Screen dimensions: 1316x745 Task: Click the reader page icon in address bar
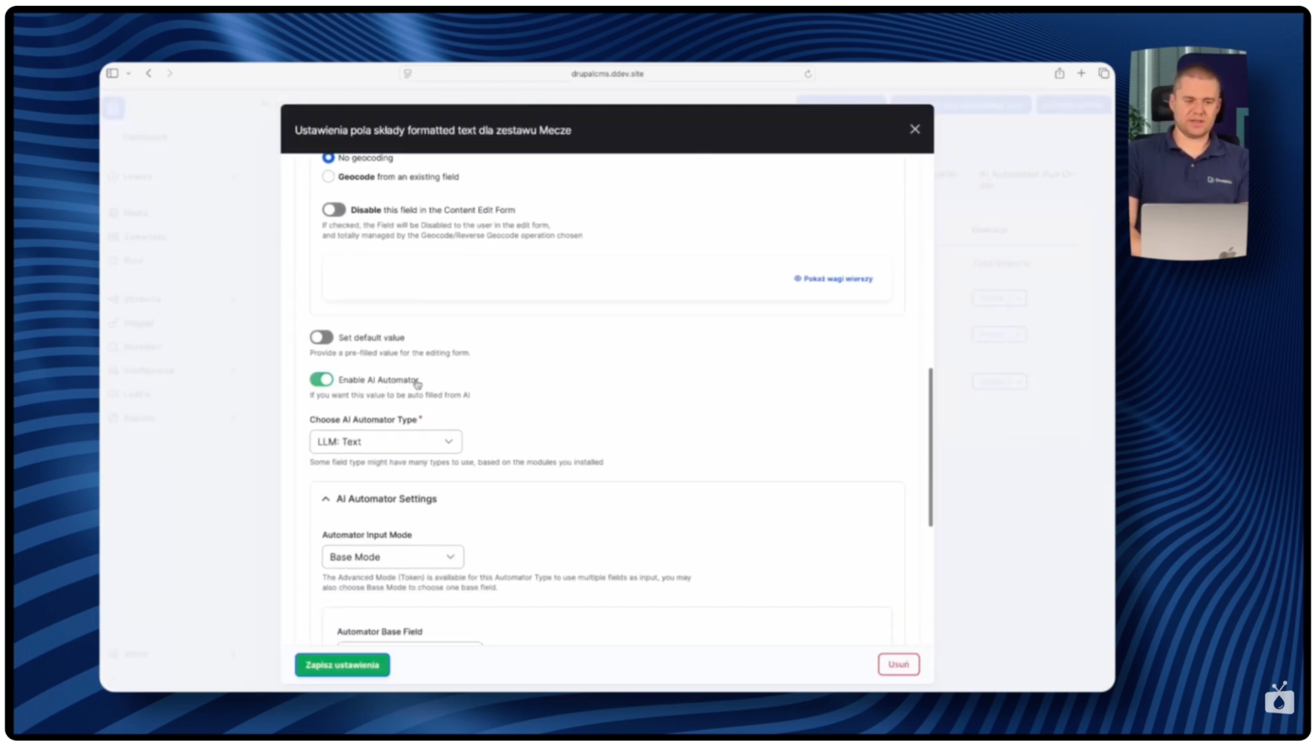(x=408, y=74)
